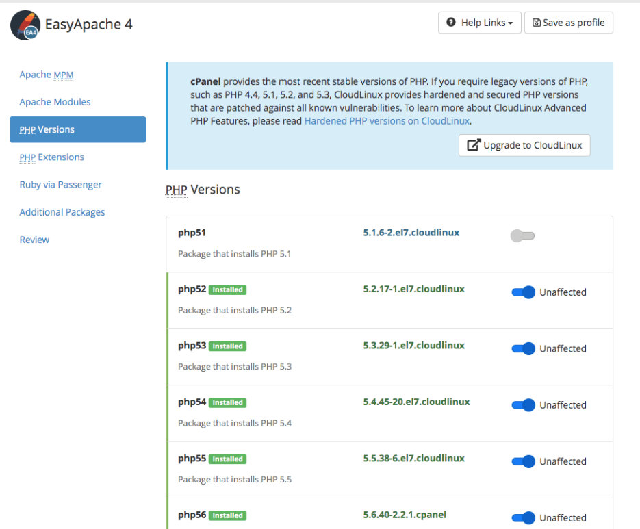This screenshot has width=640, height=529.
Task: Click the EasyApache 4 title text
Action: (x=88, y=25)
